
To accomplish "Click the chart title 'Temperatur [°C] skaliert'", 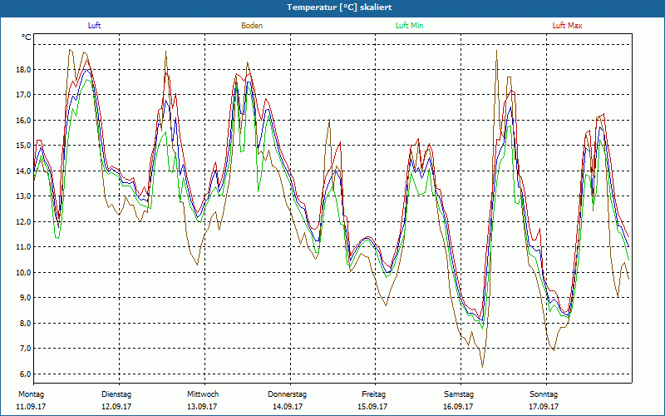I will pyautogui.click(x=339, y=7).
